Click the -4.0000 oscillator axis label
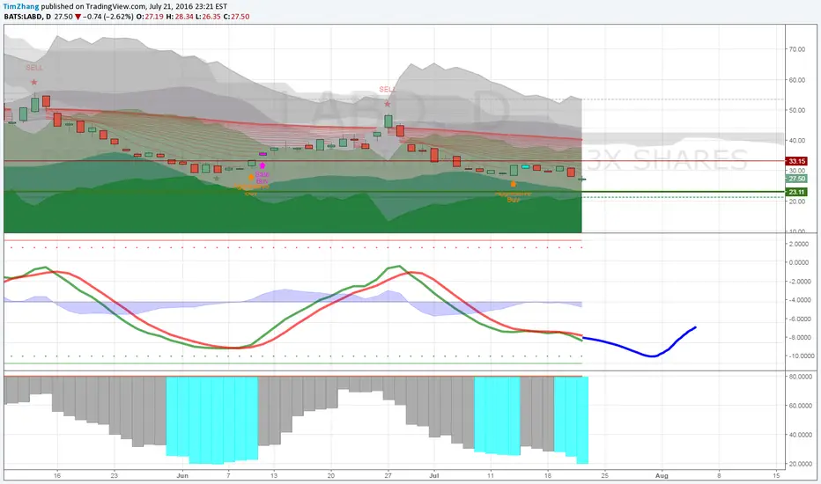This screenshot has height=484, width=821. point(798,300)
